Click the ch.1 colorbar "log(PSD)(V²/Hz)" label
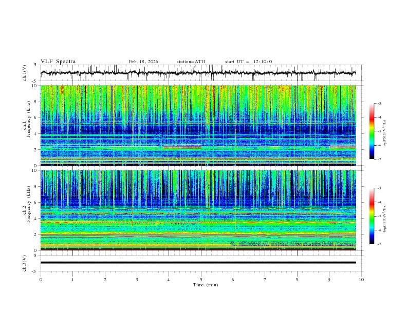 click(x=385, y=134)
